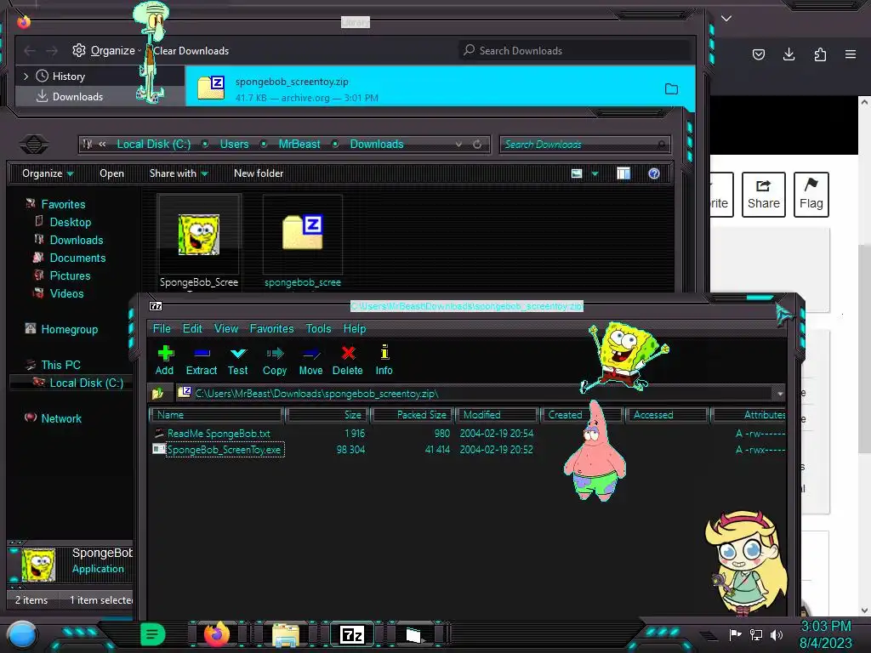
Task: Open Firefox Pocket save icon
Action: click(x=758, y=54)
